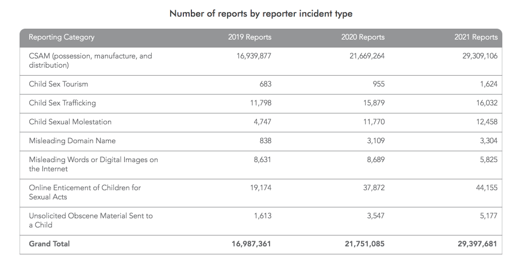Click the value 1,624
The image size is (515, 263).
tap(489, 84)
